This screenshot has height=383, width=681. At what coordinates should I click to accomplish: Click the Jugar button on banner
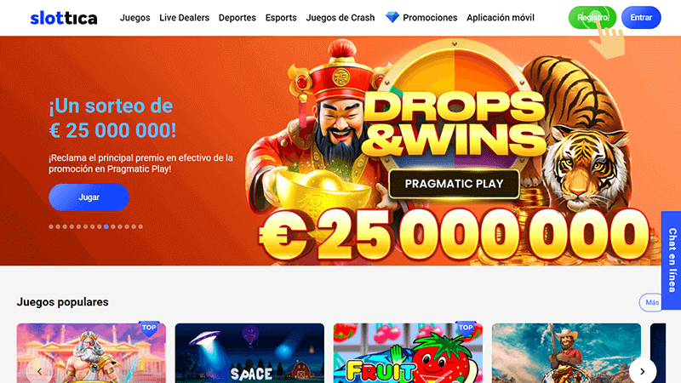tap(89, 197)
